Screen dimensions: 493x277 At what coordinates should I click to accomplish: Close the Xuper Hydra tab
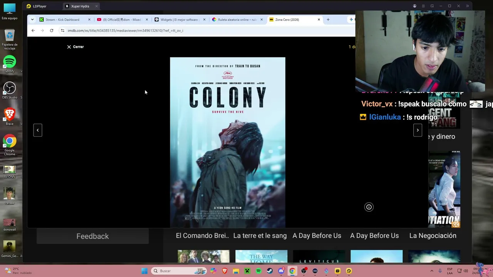tap(96, 6)
